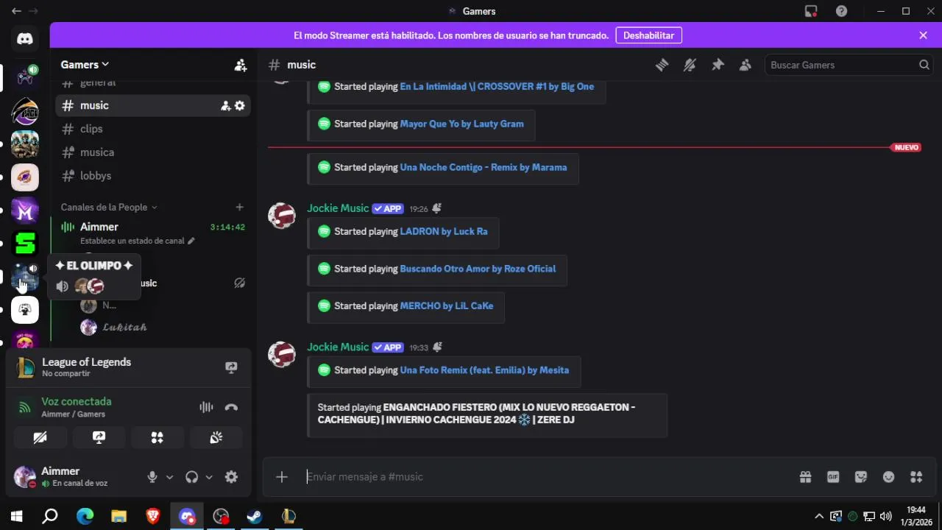This screenshot has height=530, width=942.
Task: Open the emoji picker
Action: [888, 477]
